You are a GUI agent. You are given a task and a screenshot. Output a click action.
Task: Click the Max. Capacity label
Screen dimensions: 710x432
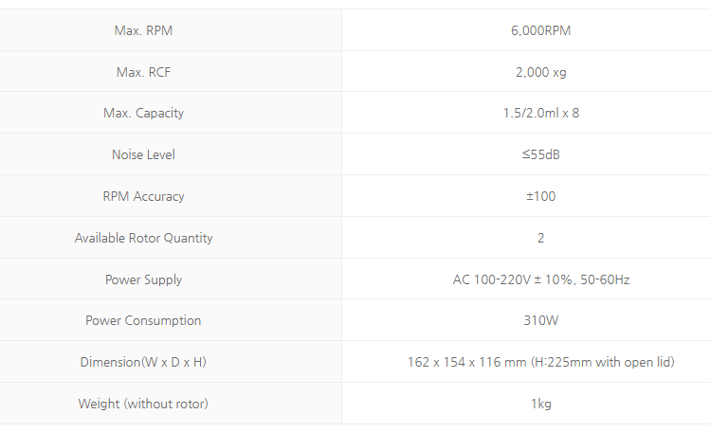click(x=143, y=114)
